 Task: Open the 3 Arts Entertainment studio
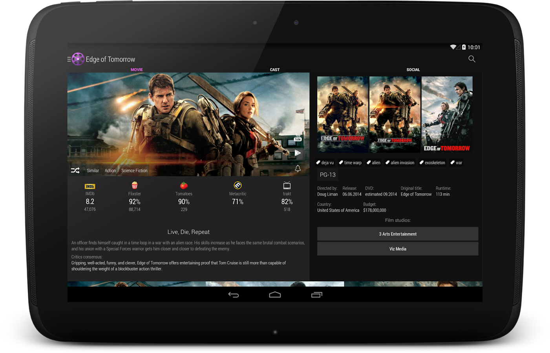398,234
